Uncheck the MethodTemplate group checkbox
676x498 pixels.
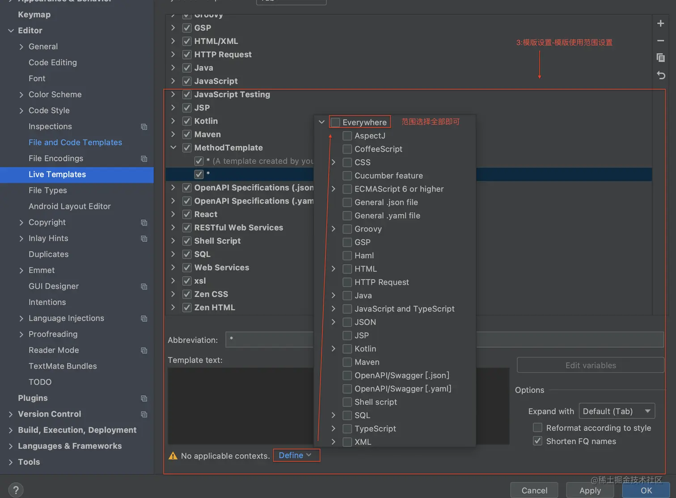tap(187, 148)
